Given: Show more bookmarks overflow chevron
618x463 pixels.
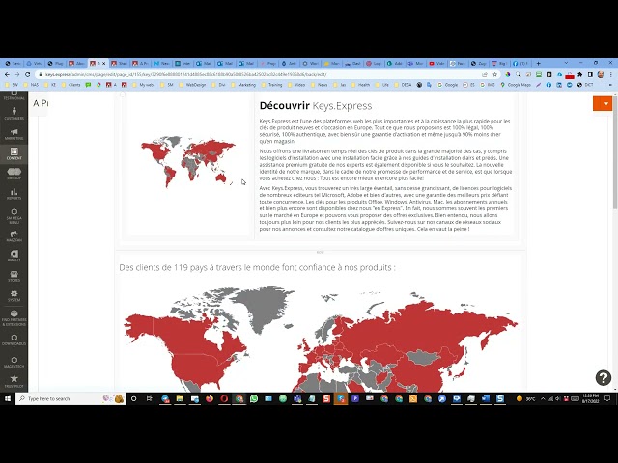Looking at the screenshot, I should coord(610,85).
